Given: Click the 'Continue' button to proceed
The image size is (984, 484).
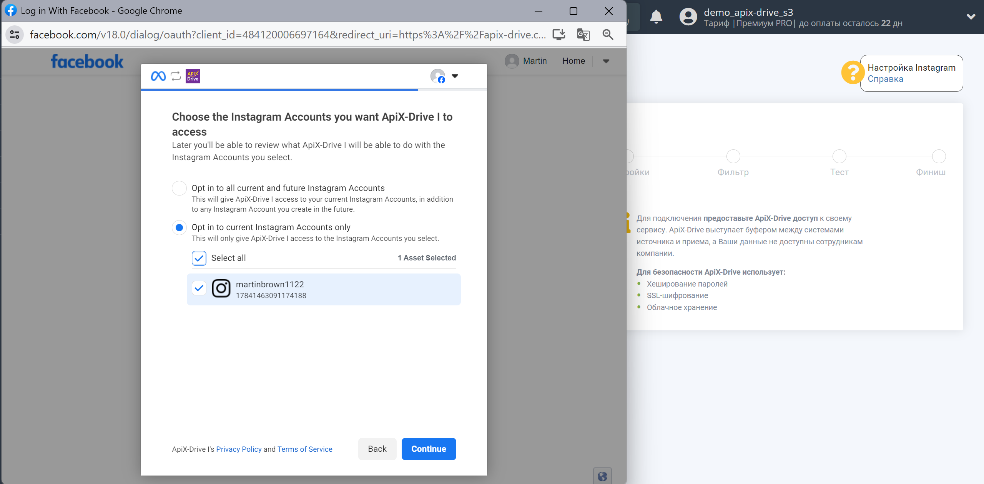Looking at the screenshot, I should 429,448.
